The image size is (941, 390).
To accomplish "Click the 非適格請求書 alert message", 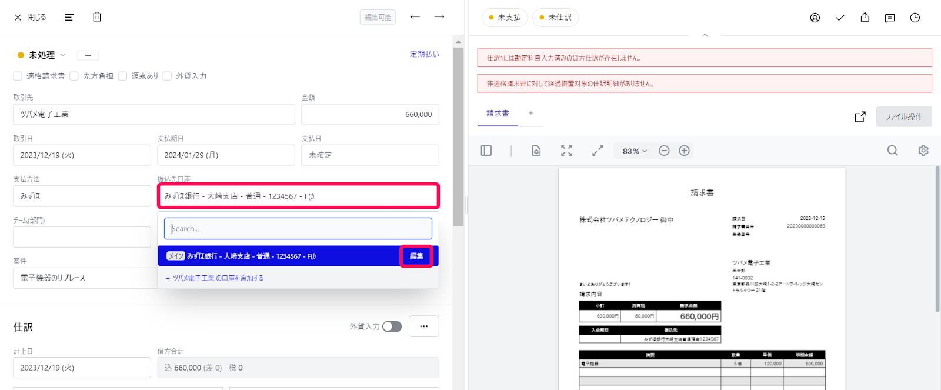I will 705,84.
